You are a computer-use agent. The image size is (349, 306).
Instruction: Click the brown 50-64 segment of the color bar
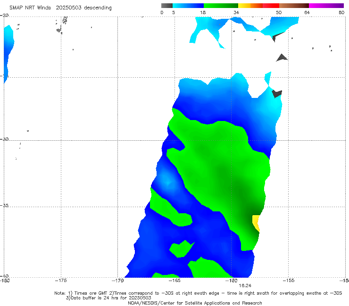click(x=294, y=6)
